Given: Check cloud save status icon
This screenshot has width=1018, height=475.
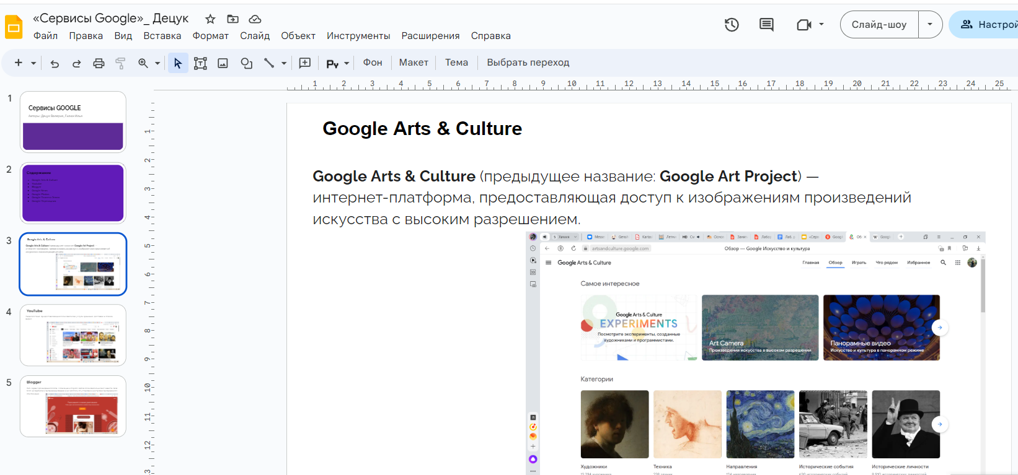Looking at the screenshot, I should (x=255, y=19).
